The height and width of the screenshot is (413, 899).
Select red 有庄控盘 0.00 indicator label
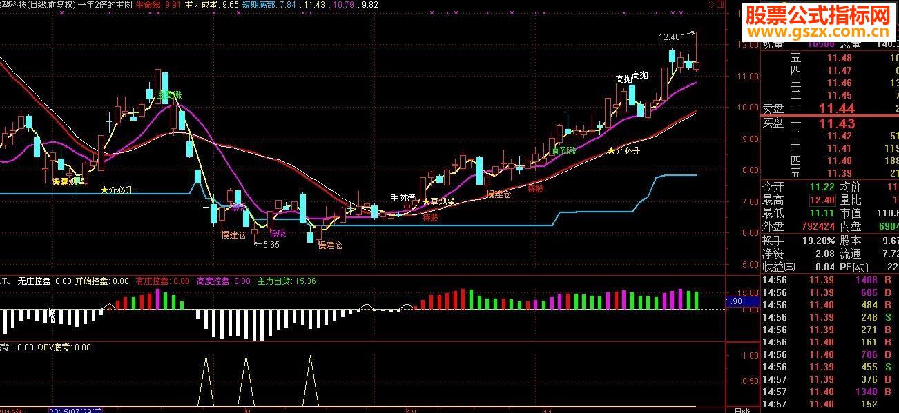(162, 281)
